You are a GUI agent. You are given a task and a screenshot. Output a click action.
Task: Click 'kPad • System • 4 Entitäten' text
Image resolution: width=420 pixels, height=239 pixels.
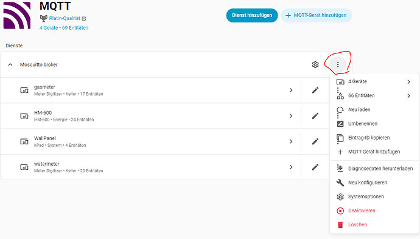(x=60, y=145)
